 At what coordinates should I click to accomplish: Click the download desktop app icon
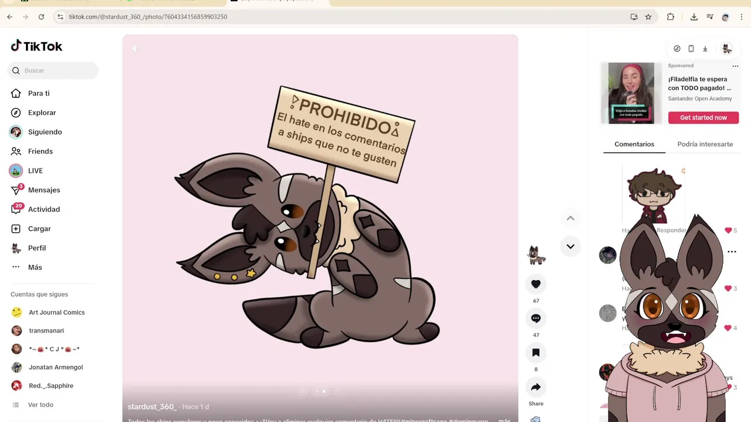click(705, 49)
